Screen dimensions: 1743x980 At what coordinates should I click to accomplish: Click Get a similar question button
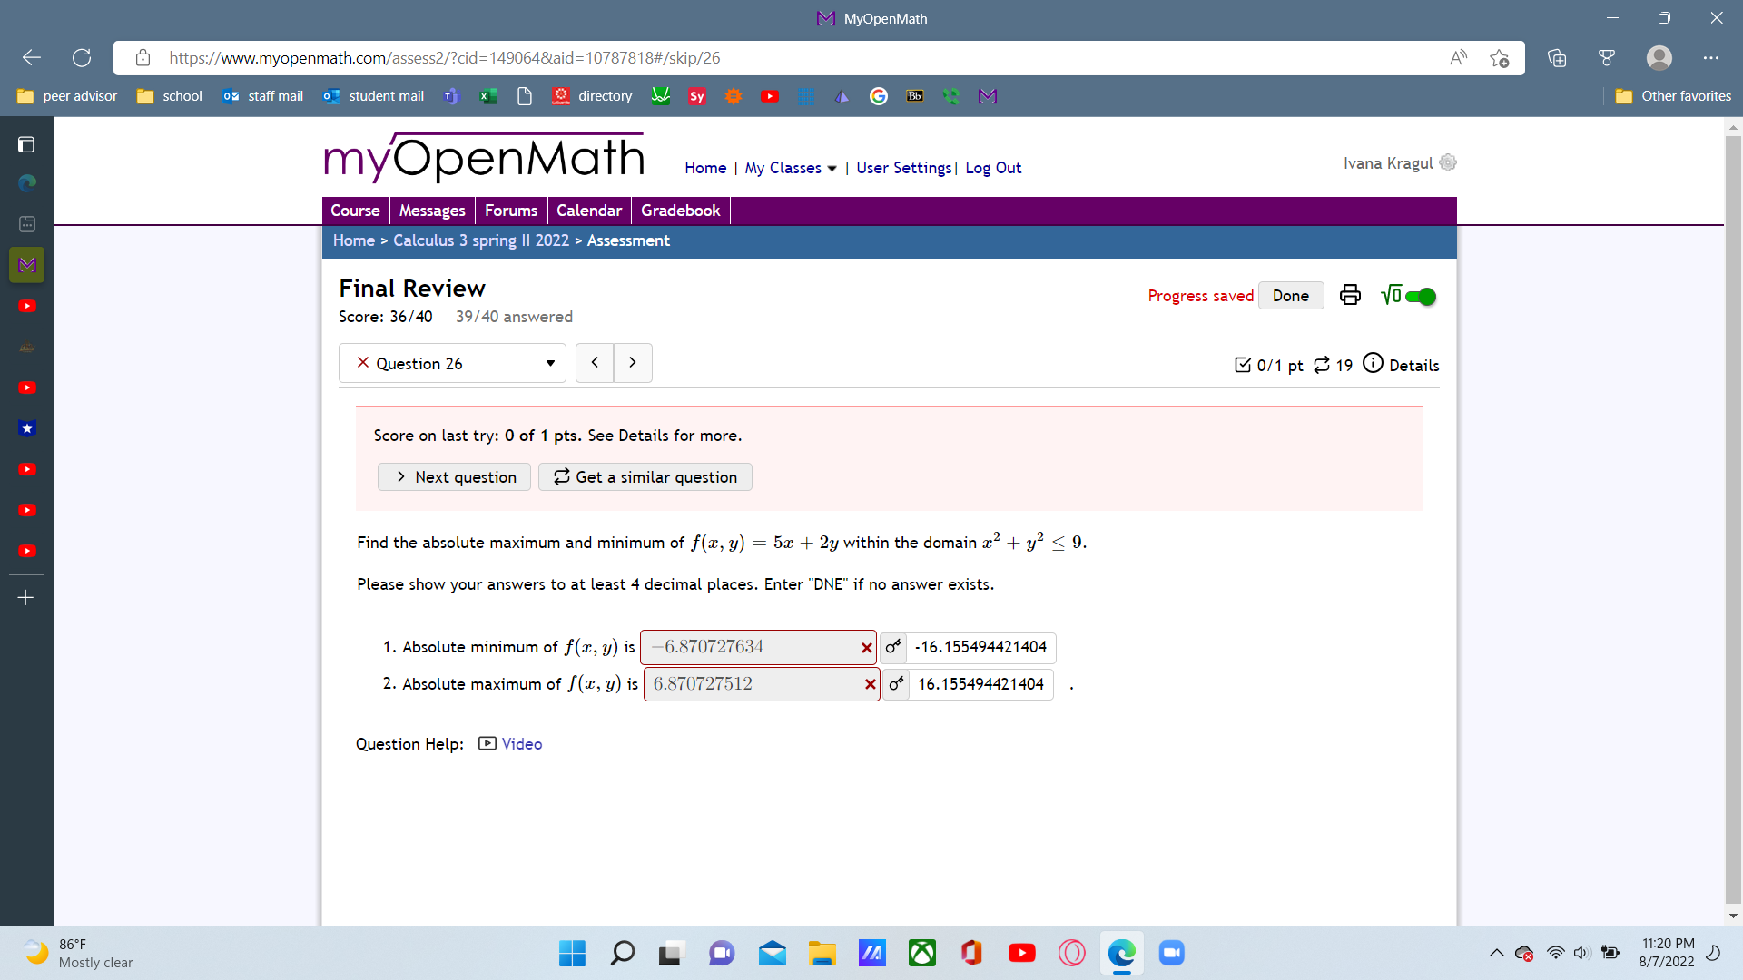coord(645,477)
